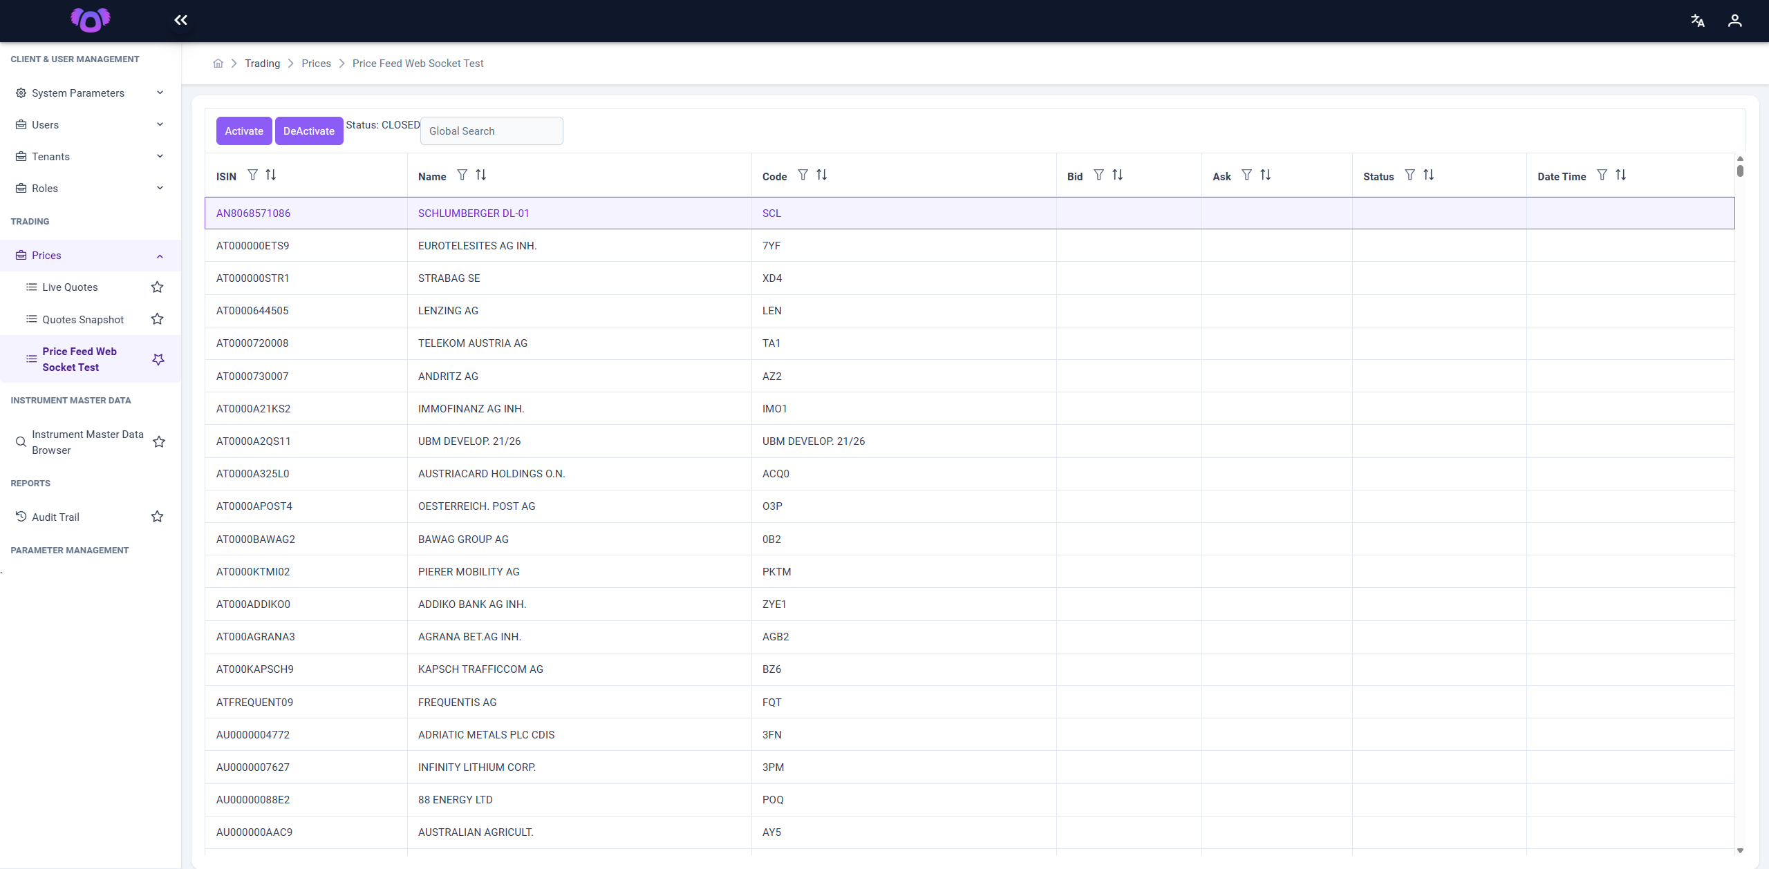Click the koala app logo
Screen dimensions: 1769x869
click(x=91, y=20)
